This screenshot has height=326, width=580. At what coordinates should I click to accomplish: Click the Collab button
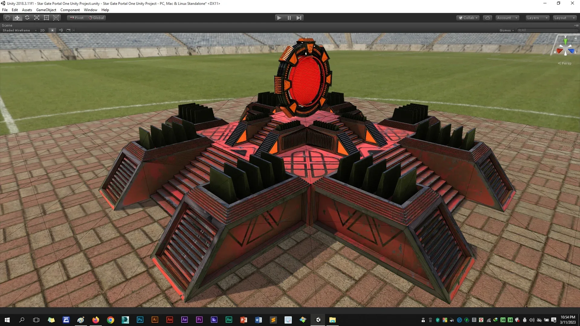tap(468, 18)
